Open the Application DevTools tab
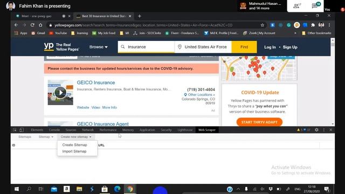Screen dimensions: 345x194 coord(147,130)
